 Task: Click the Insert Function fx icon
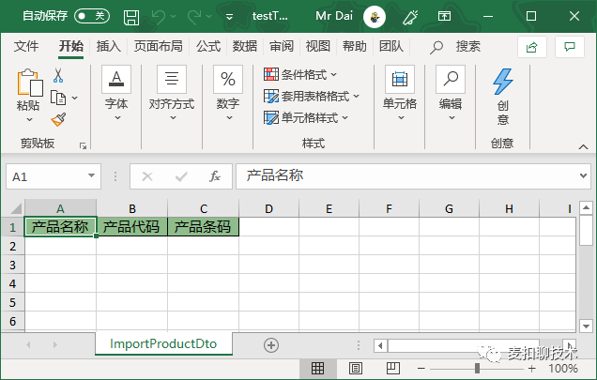215,176
